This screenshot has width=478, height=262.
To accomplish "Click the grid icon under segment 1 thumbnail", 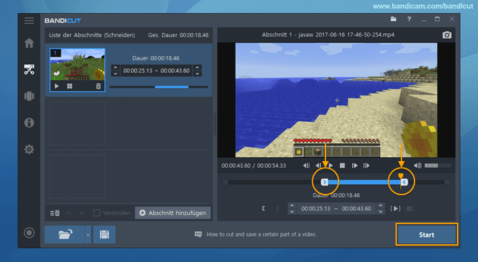I will pos(69,86).
